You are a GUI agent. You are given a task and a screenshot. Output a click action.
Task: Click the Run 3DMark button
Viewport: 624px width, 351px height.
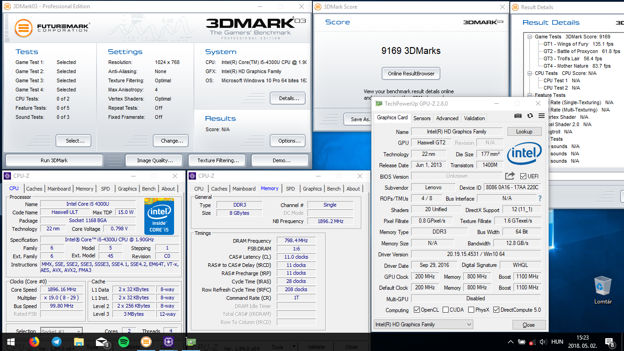coord(54,160)
